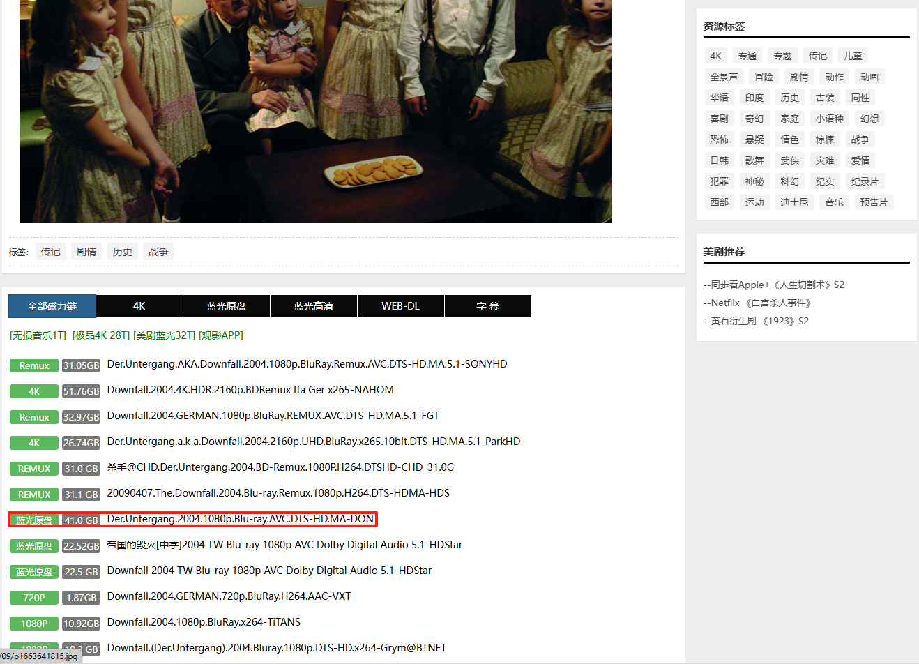Click the 惊悚 resource tag
This screenshot has height=664, width=919.
pos(825,139)
